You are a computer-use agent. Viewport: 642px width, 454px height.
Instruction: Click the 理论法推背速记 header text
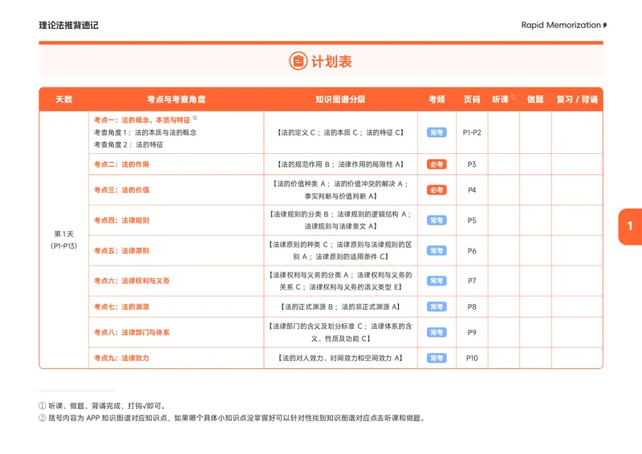pos(68,26)
